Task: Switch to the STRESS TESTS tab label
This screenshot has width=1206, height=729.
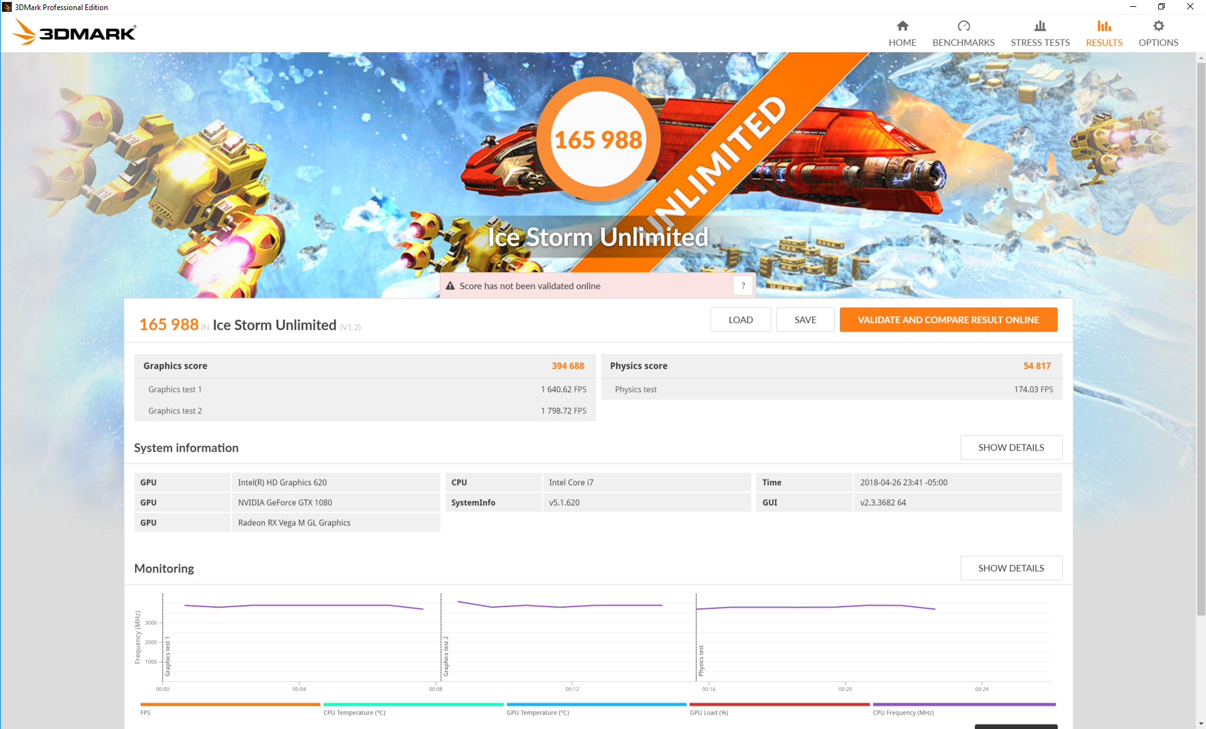Action: pyautogui.click(x=1040, y=43)
